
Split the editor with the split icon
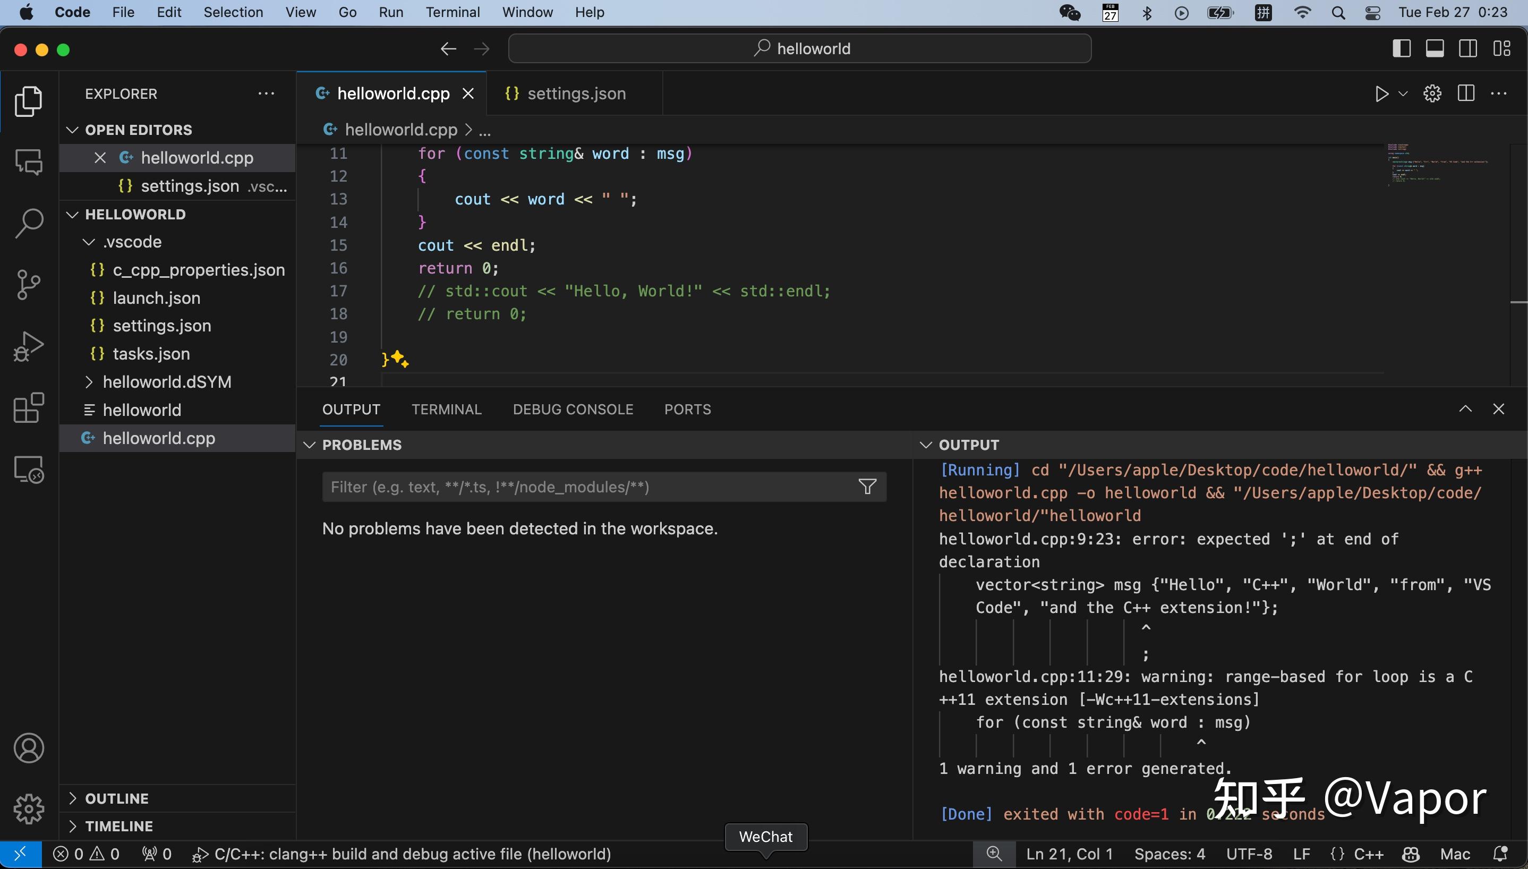(x=1466, y=93)
